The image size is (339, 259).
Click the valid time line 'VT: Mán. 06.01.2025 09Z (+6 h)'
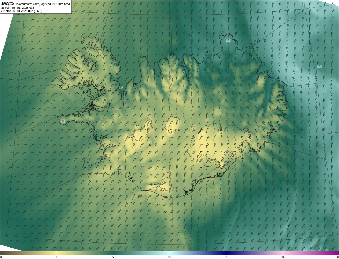[x=21, y=11]
